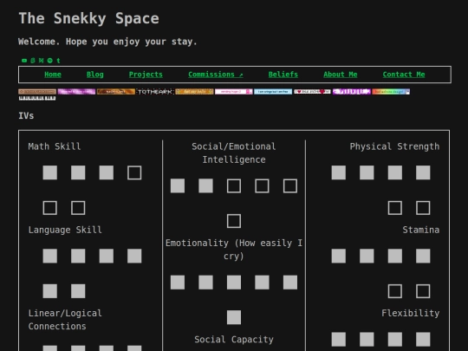Open the Blog link
Viewport: 468px width, 351px height.
[x=95, y=75]
